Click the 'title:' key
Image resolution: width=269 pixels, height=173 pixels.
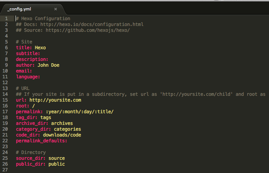tap(24, 48)
